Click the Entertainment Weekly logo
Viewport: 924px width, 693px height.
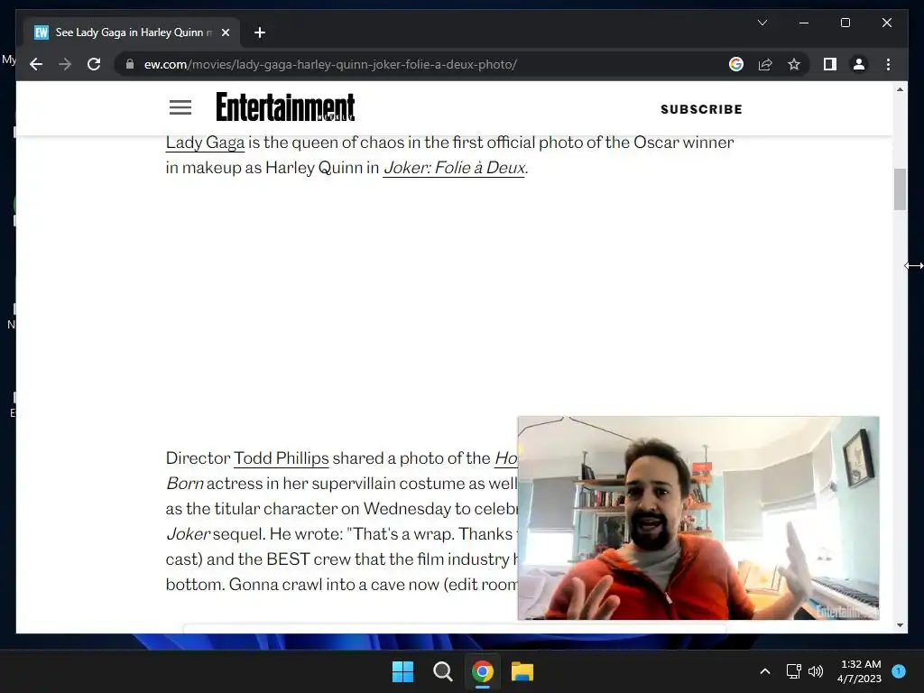[x=285, y=106]
